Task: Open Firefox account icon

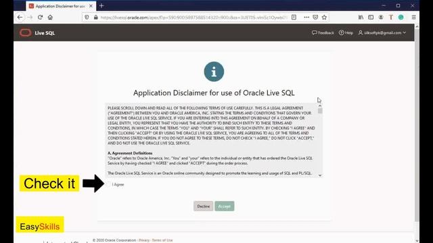Action: pos(381,17)
